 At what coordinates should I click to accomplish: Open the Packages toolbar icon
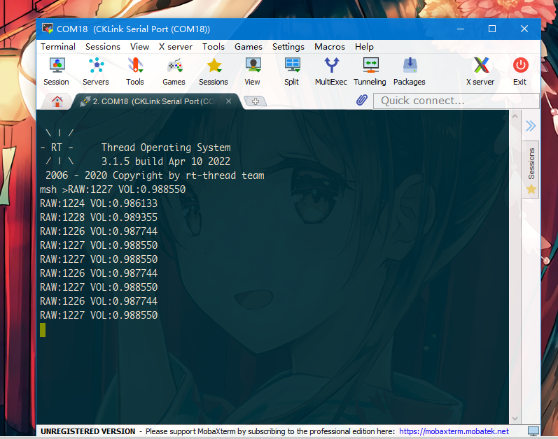point(410,71)
